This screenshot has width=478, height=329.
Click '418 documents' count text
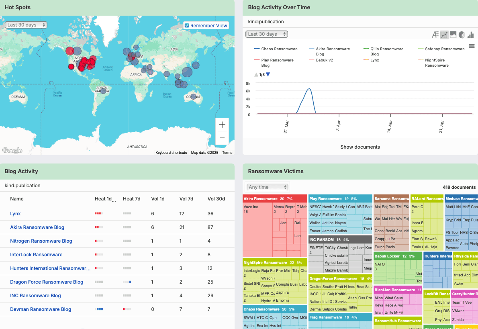tap(459, 187)
